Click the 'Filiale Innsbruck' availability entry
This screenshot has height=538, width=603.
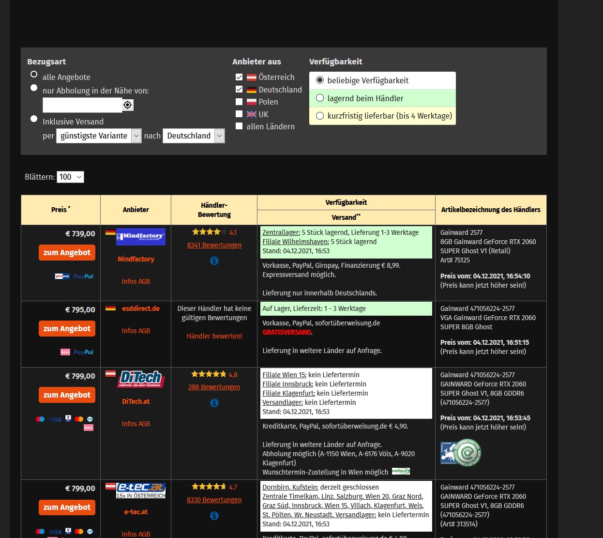[288, 384]
